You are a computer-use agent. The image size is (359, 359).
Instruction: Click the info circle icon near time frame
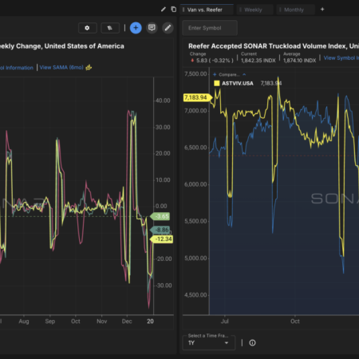(252, 343)
